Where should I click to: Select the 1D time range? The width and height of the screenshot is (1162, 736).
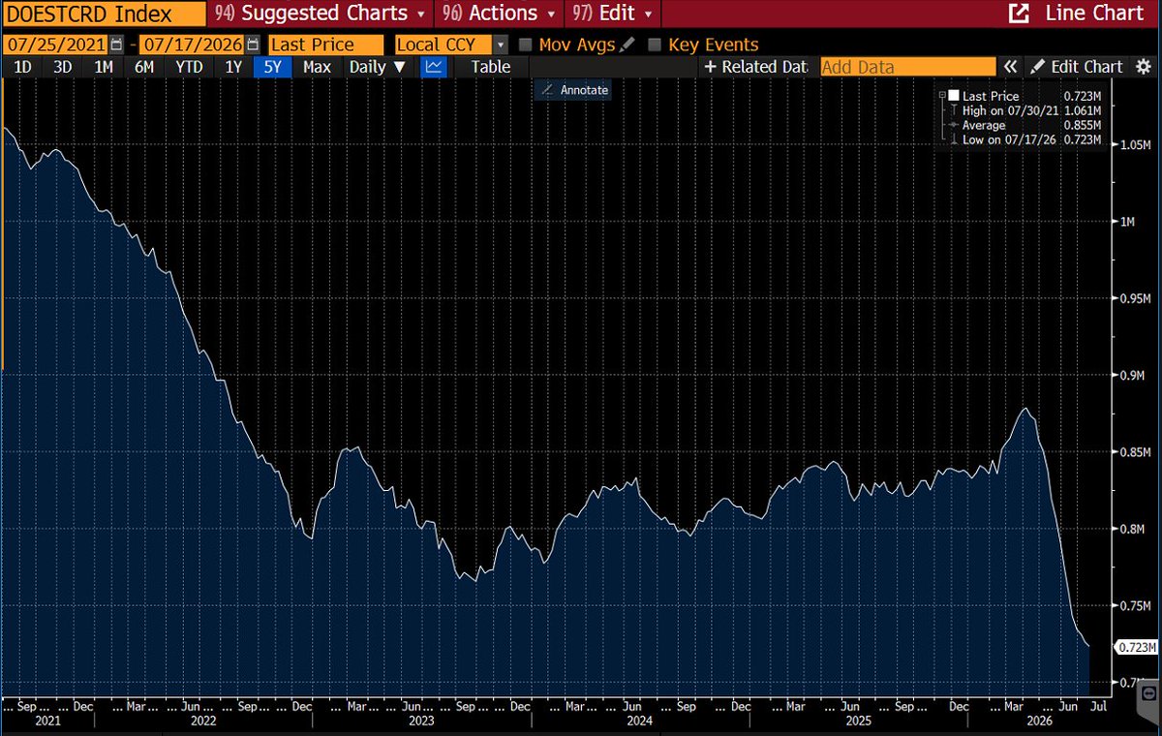pyautogui.click(x=21, y=67)
